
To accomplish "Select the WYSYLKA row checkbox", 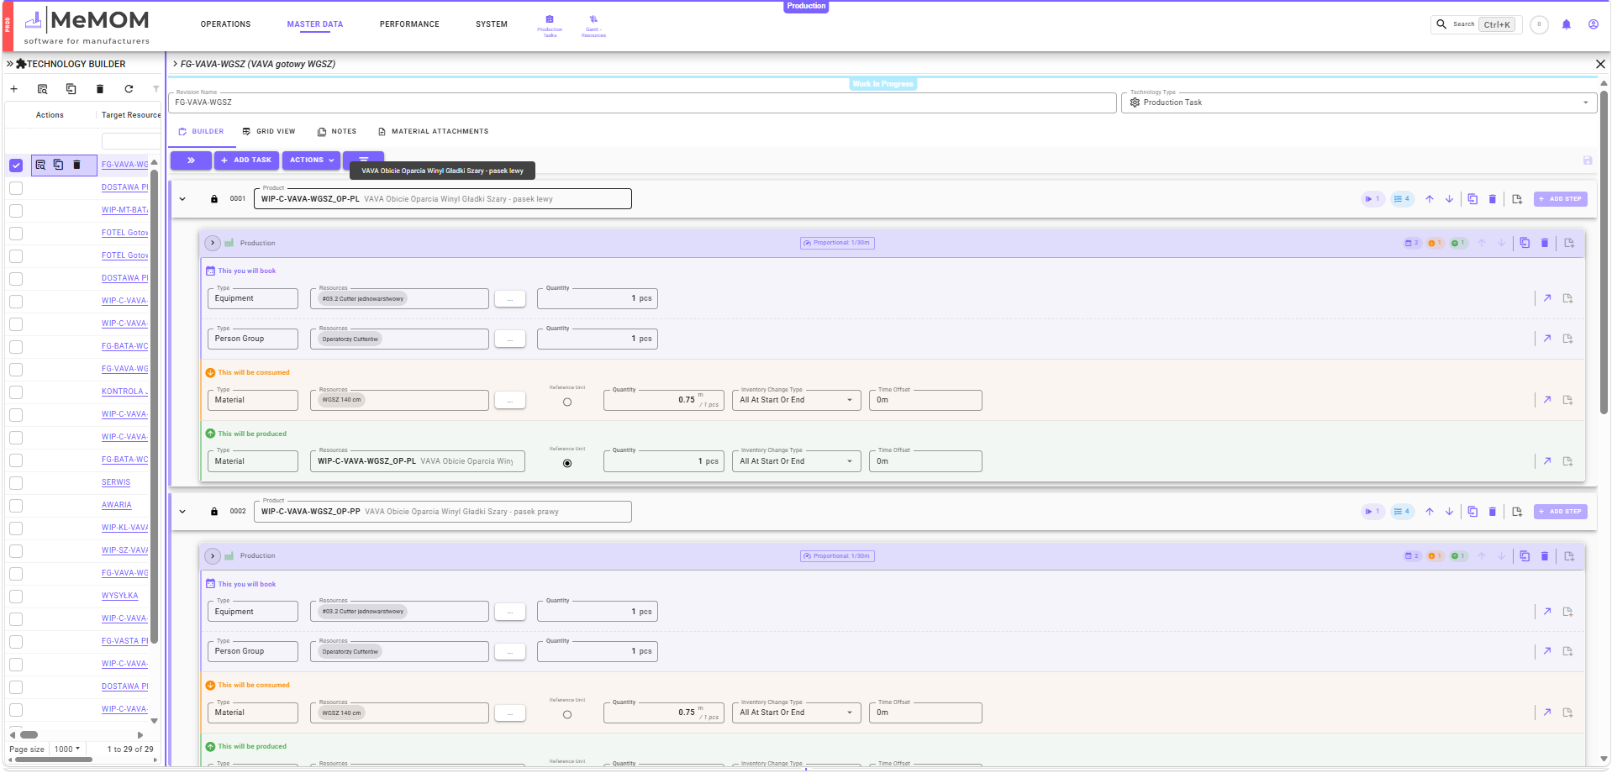I will tap(16, 597).
